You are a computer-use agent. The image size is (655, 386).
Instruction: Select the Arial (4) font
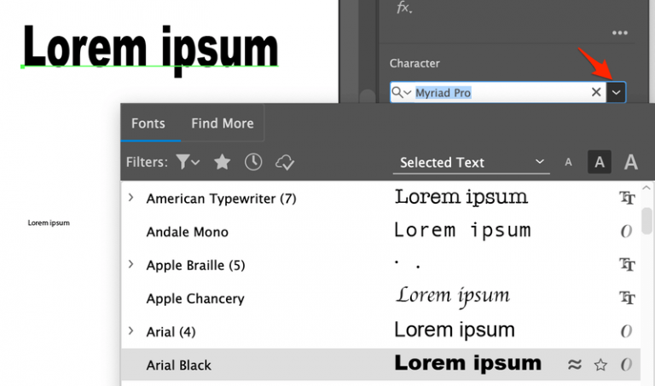click(x=171, y=332)
